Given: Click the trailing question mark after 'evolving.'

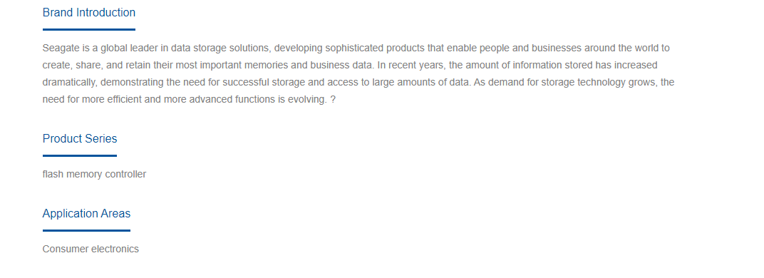Looking at the screenshot, I should click(x=333, y=100).
